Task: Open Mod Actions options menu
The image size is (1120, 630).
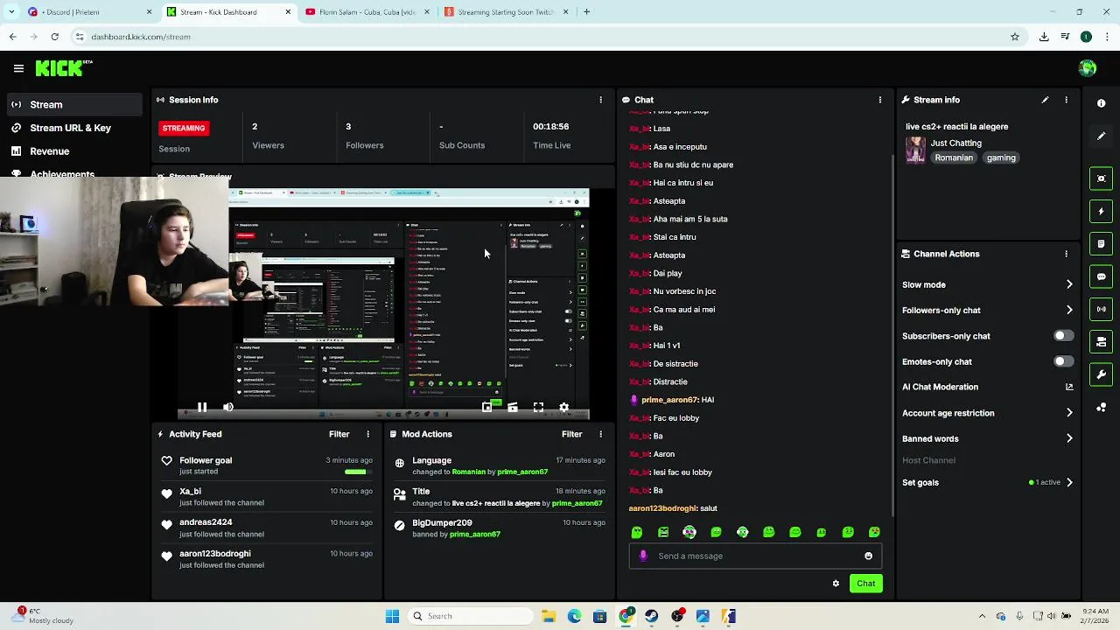Action: pos(600,434)
